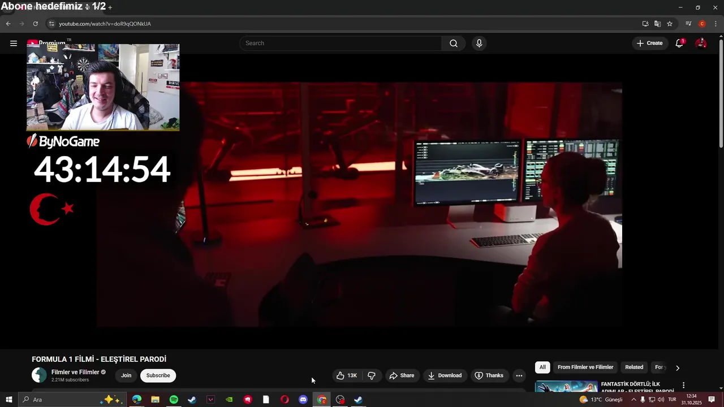Select the 'From Filmler ve Filimler' chip
The height and width of the screenshot is (407, 724).
[585, 367]
